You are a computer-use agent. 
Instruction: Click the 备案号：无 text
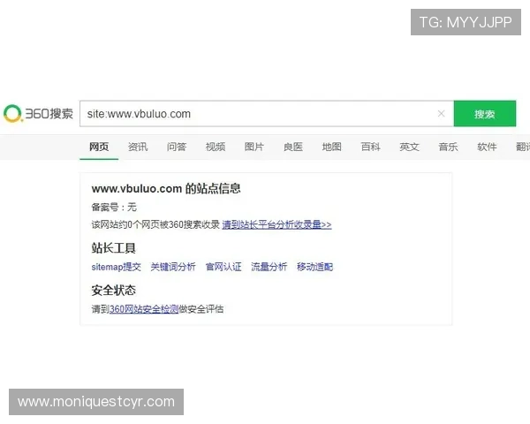(x=114, y=207)
